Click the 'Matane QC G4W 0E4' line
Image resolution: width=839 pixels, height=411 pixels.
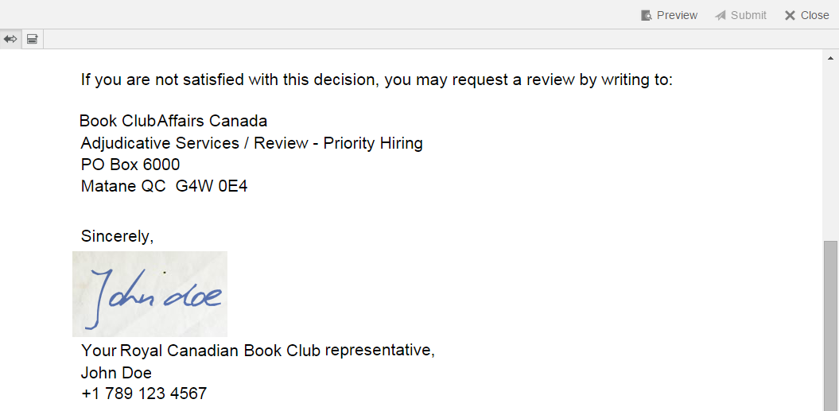pyautogui.click(x=164, y=186)
